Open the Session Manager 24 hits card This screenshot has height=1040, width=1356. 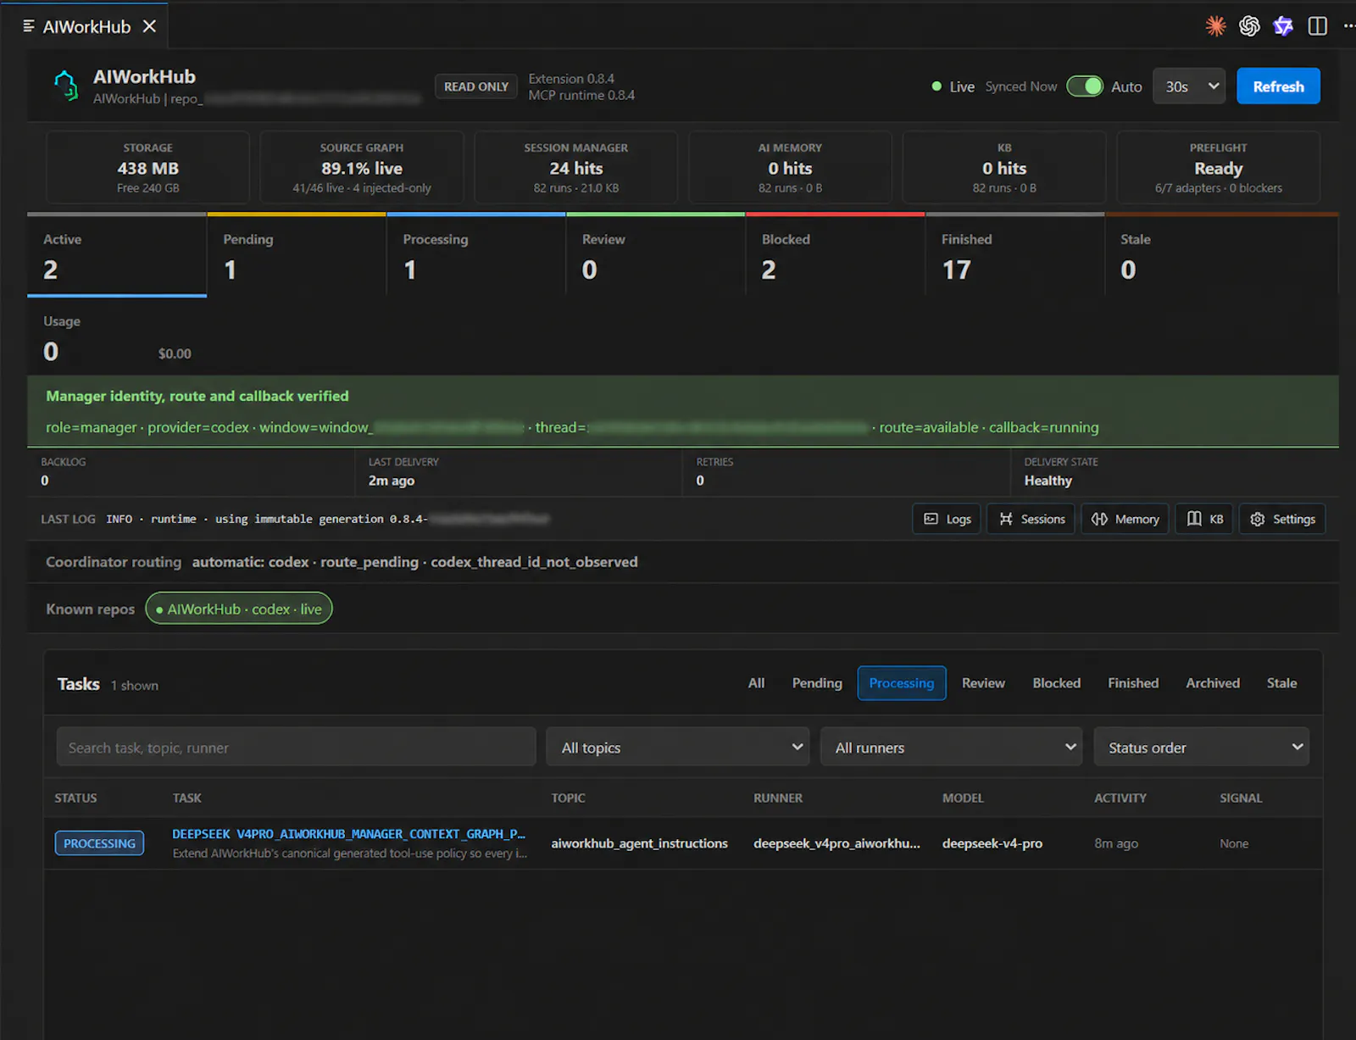click(576, 168)
